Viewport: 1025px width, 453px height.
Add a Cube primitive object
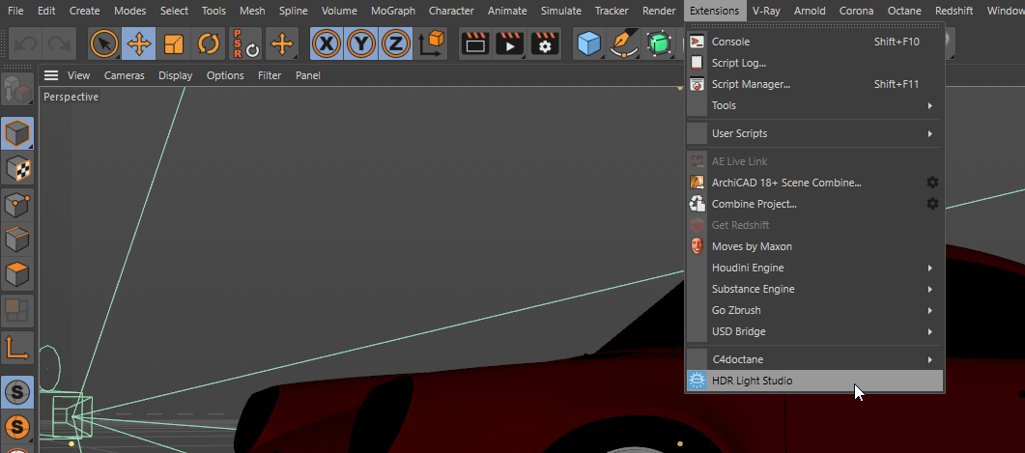pos(589,43)
